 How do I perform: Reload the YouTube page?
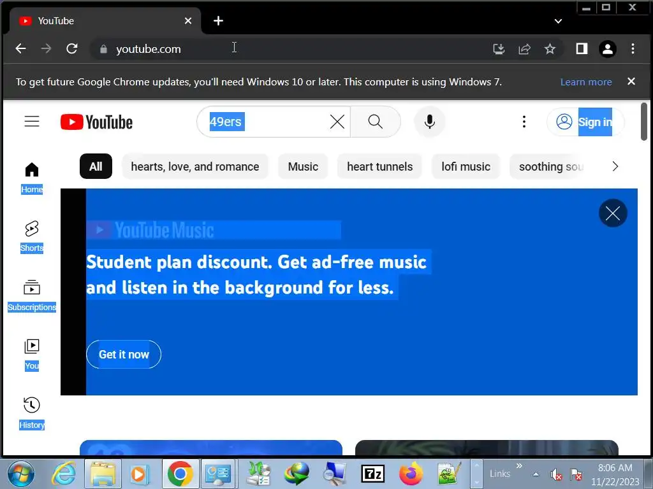(72, 48)
